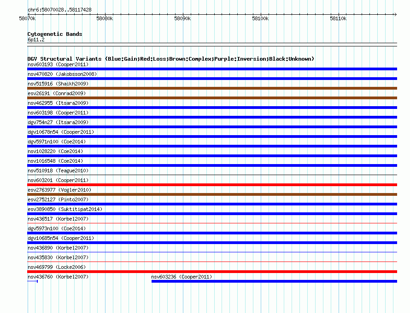Viewport: 410px width, 313px height.
Task: Select the nsv436517 (Korbel2007) thin red line
Action: [x=212, y=223]
